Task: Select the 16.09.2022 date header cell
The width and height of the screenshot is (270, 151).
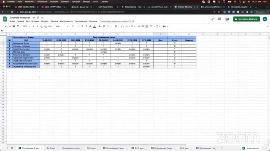Action: point(47,40)
